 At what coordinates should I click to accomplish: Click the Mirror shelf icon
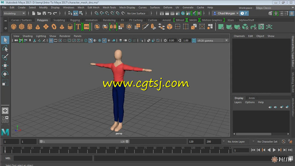pos(113,27)
